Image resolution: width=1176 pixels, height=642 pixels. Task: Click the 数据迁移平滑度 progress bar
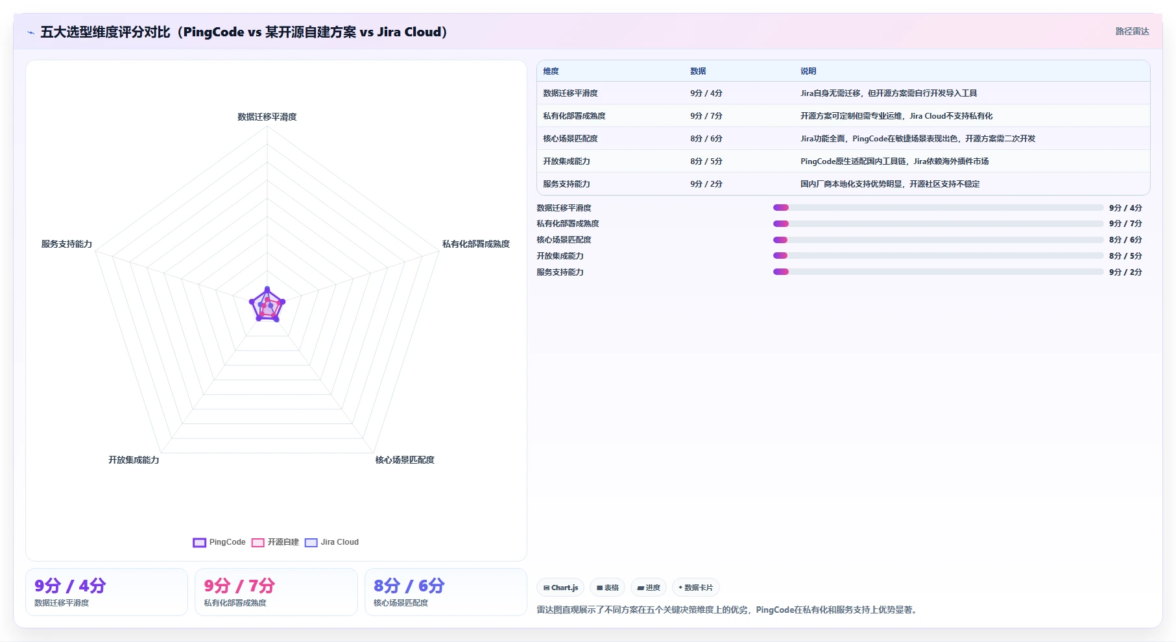[938, 208]
